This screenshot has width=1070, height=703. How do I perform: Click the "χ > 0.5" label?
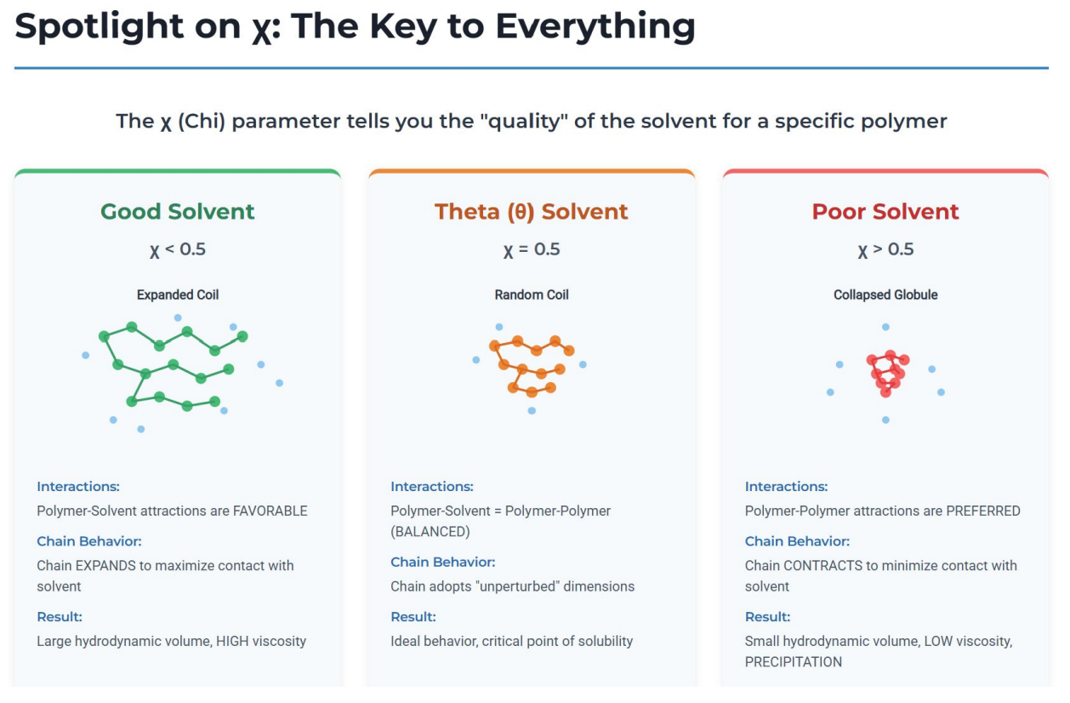click(x=885, y=250)
